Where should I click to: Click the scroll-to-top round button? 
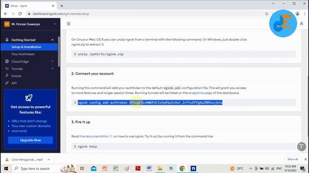tap(301, 147)
